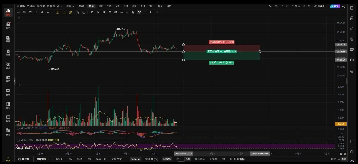Open 社区指标 community indicators
Viewport: 358px width, 164px height.
tap(237, 159)
